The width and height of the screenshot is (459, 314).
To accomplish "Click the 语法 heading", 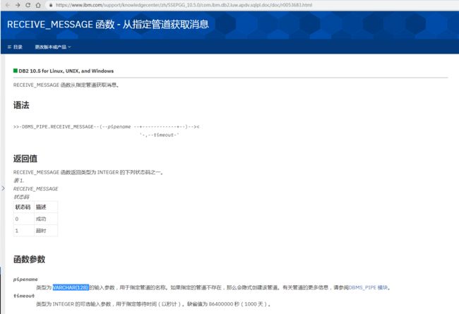I will click(x=21, y=105).
